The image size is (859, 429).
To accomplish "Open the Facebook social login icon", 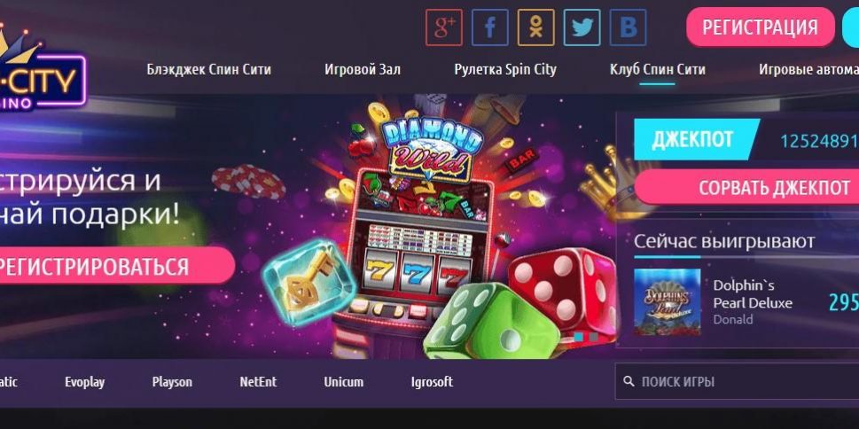I will [x=489, y=27].
